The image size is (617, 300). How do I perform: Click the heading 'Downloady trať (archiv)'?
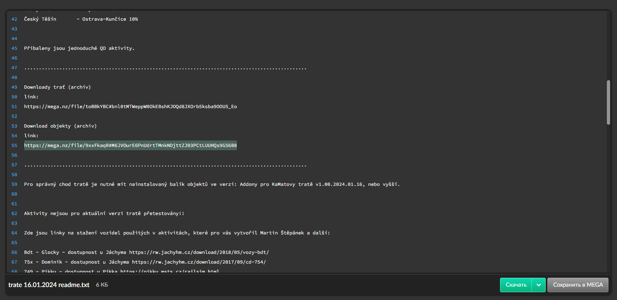[57, 87]
